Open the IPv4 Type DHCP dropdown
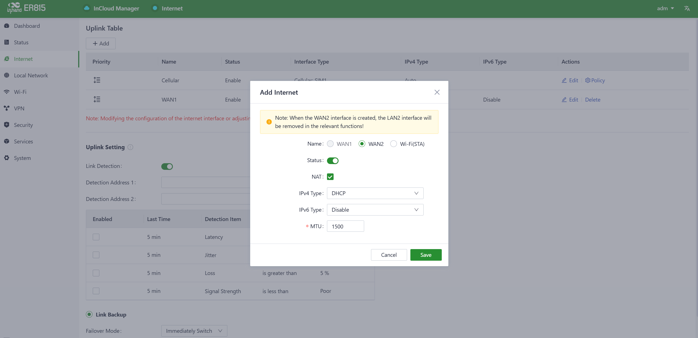The image size is (698, 338). [x=375, y=193]
